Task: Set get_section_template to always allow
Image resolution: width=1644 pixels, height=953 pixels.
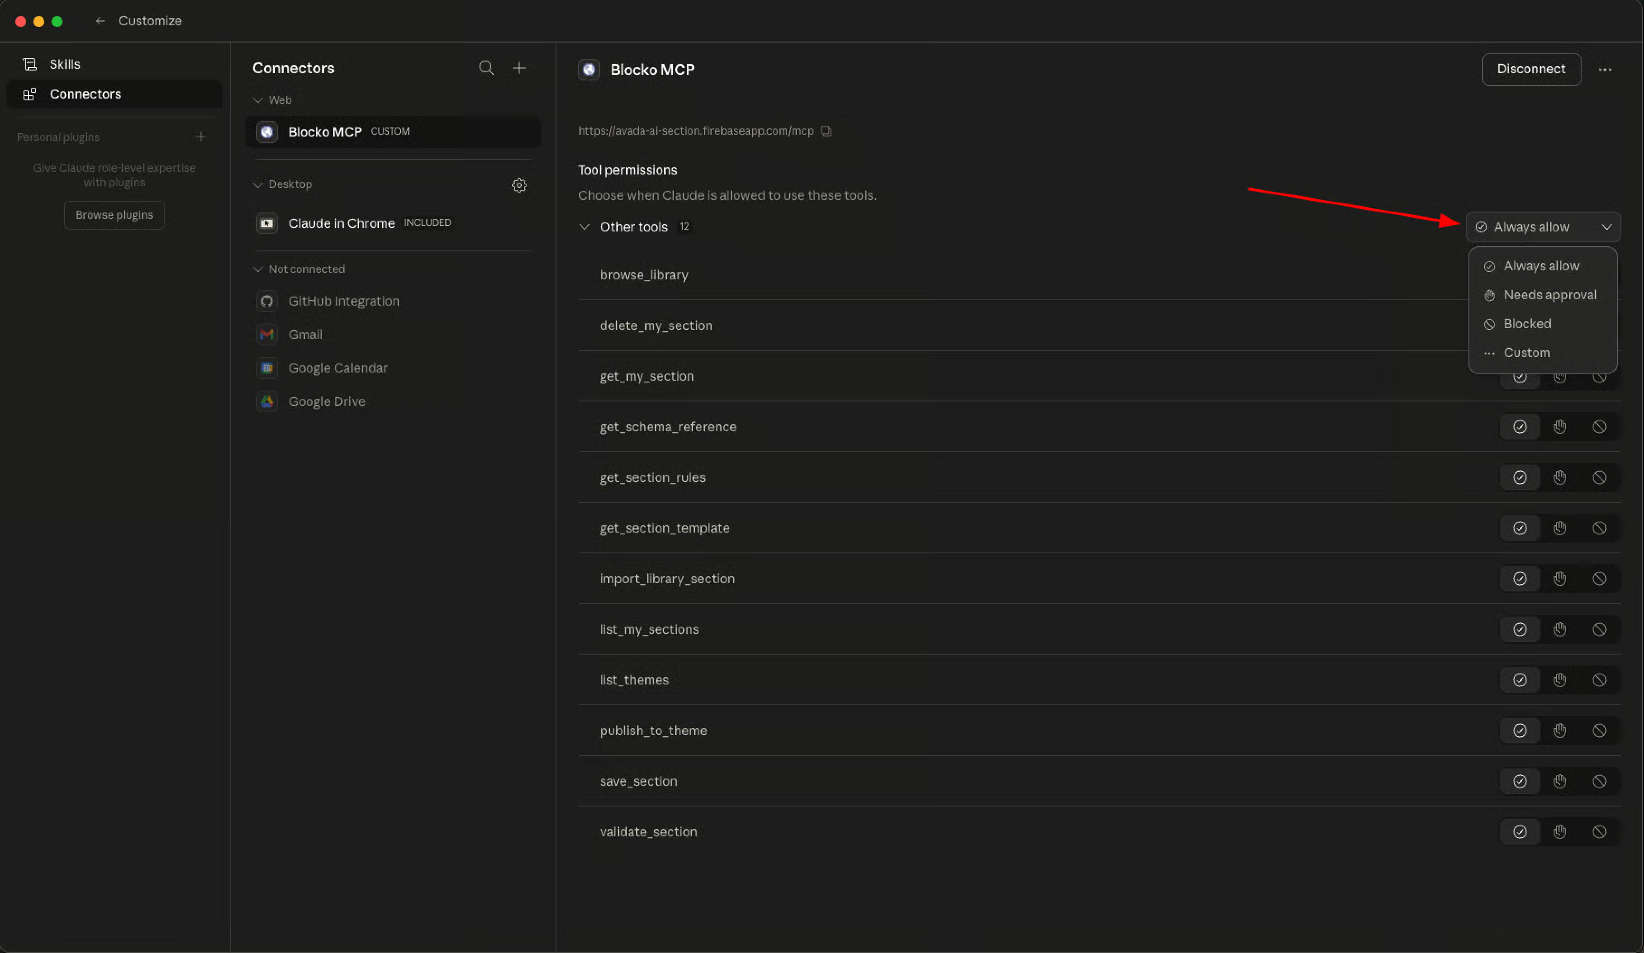Action: 1520,528
